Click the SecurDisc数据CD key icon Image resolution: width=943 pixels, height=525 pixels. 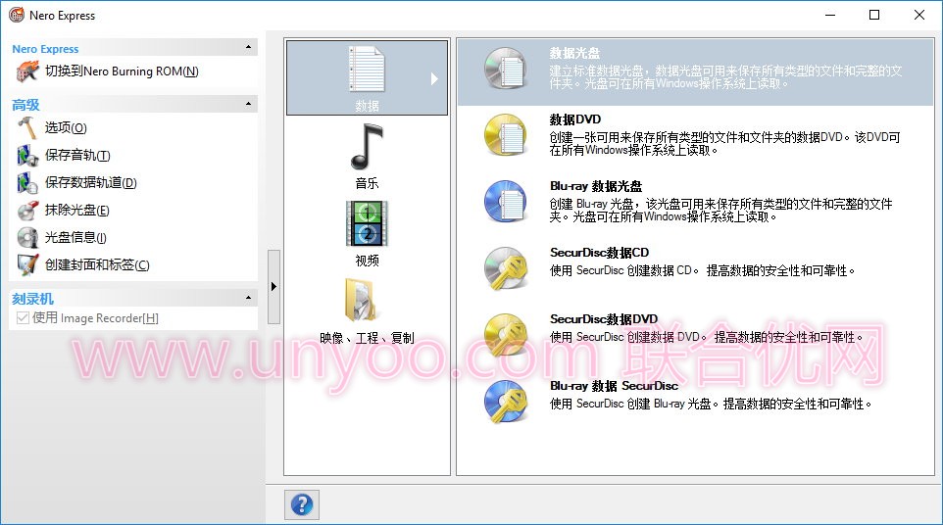click(x=506, y=268)
